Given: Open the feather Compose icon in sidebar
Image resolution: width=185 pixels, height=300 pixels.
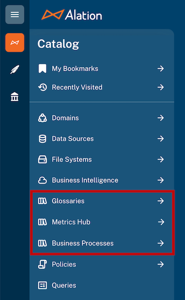Looking at the screenshot, I should click(x=15, y=70).
